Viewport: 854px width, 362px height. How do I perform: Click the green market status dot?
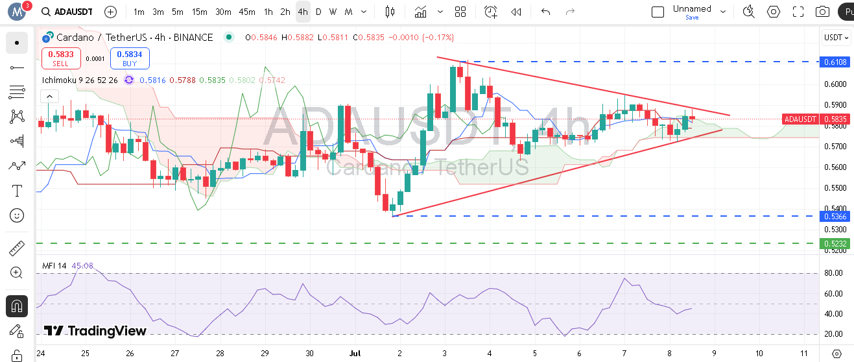coord(228,38)
